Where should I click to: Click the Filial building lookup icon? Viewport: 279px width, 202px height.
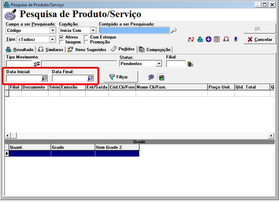pos(190,64)
